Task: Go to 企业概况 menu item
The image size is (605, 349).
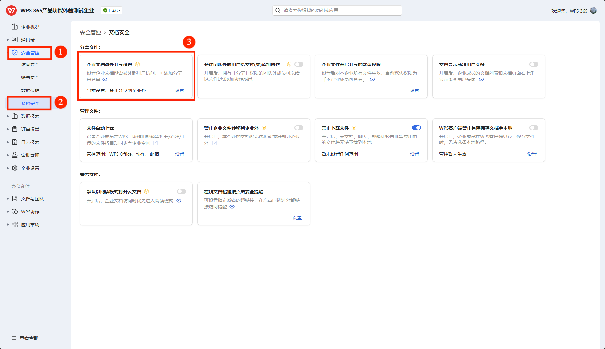Action: [30, 27]
